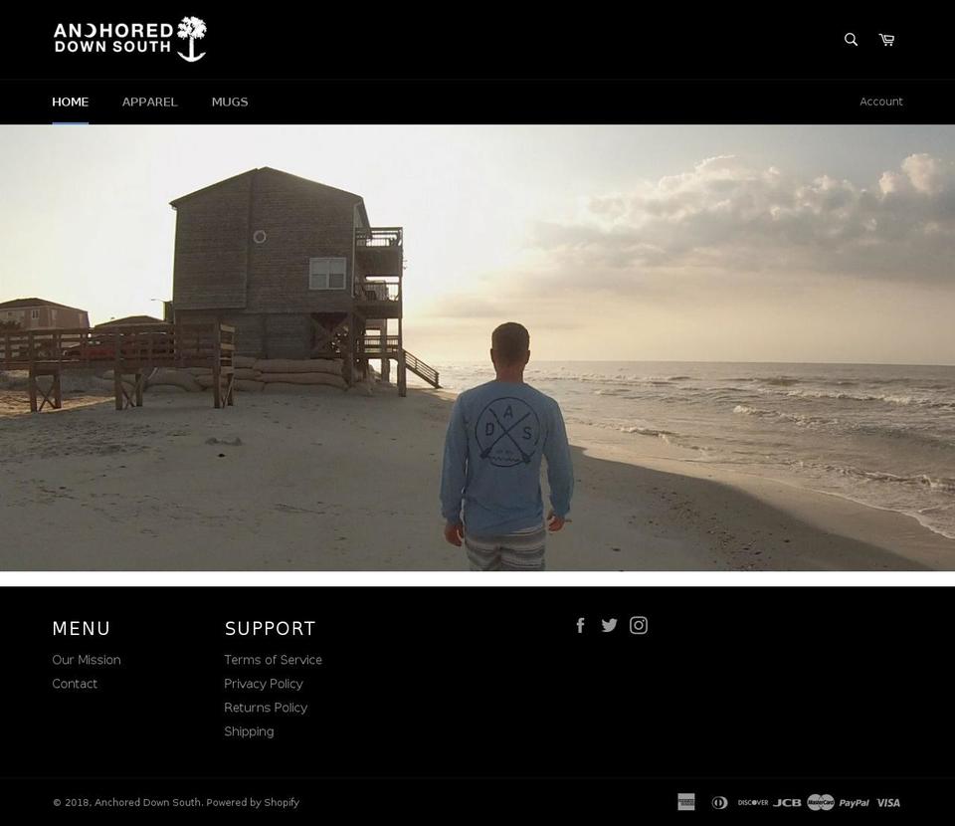Click the American Express payment icon

click(686, 802)
